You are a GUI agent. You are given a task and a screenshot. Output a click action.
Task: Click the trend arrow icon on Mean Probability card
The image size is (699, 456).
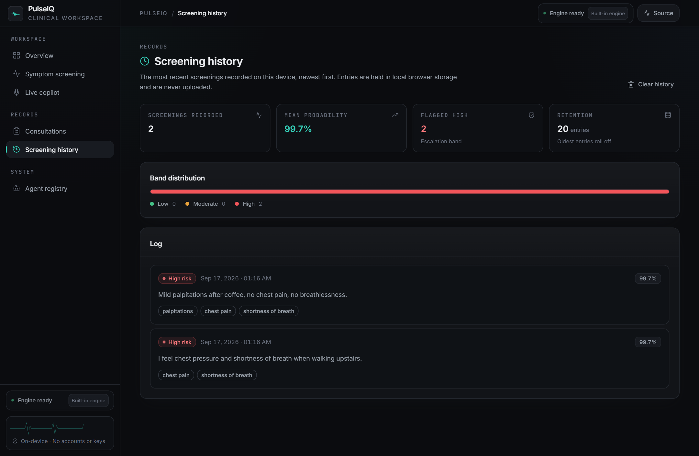pyautogui.click(x=395, y=115)
